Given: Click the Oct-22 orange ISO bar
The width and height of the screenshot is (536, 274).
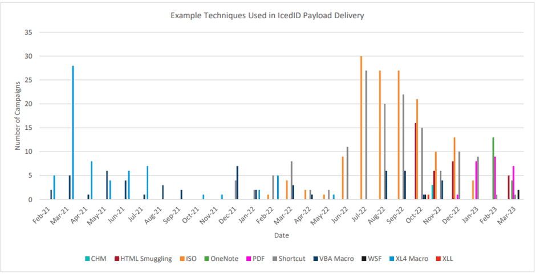Looking at the screenshot, I should pos(417,149).
